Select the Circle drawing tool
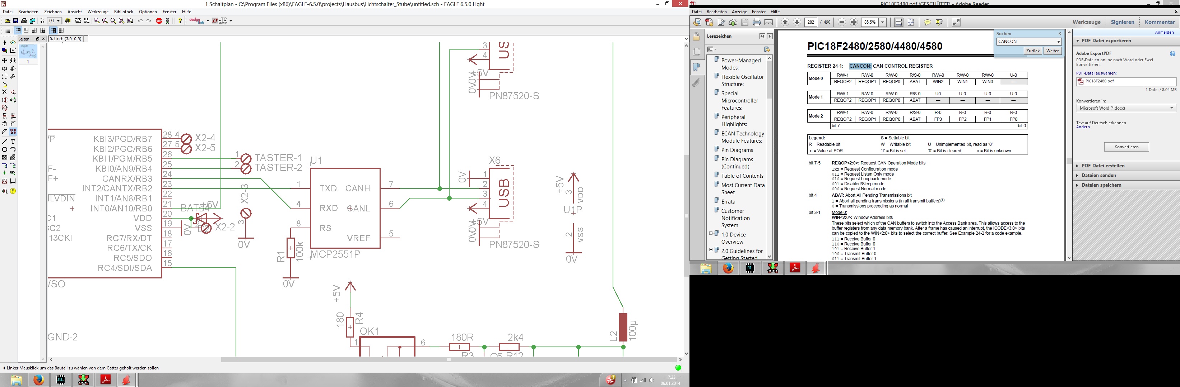The width and height of the screenshot is (1180, 387). coord(5,149)
